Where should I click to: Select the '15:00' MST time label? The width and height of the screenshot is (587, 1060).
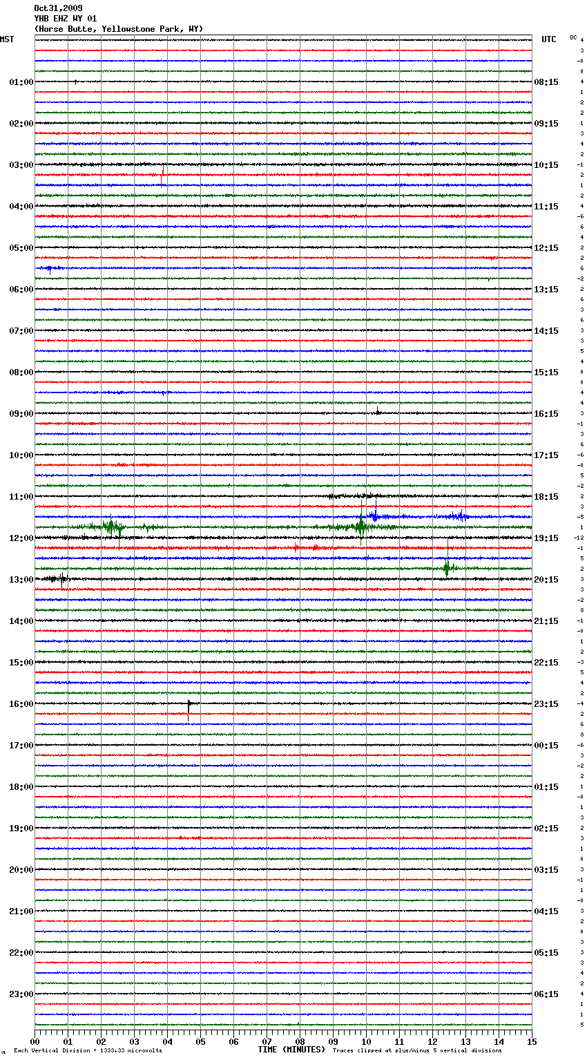coord(21,663)
